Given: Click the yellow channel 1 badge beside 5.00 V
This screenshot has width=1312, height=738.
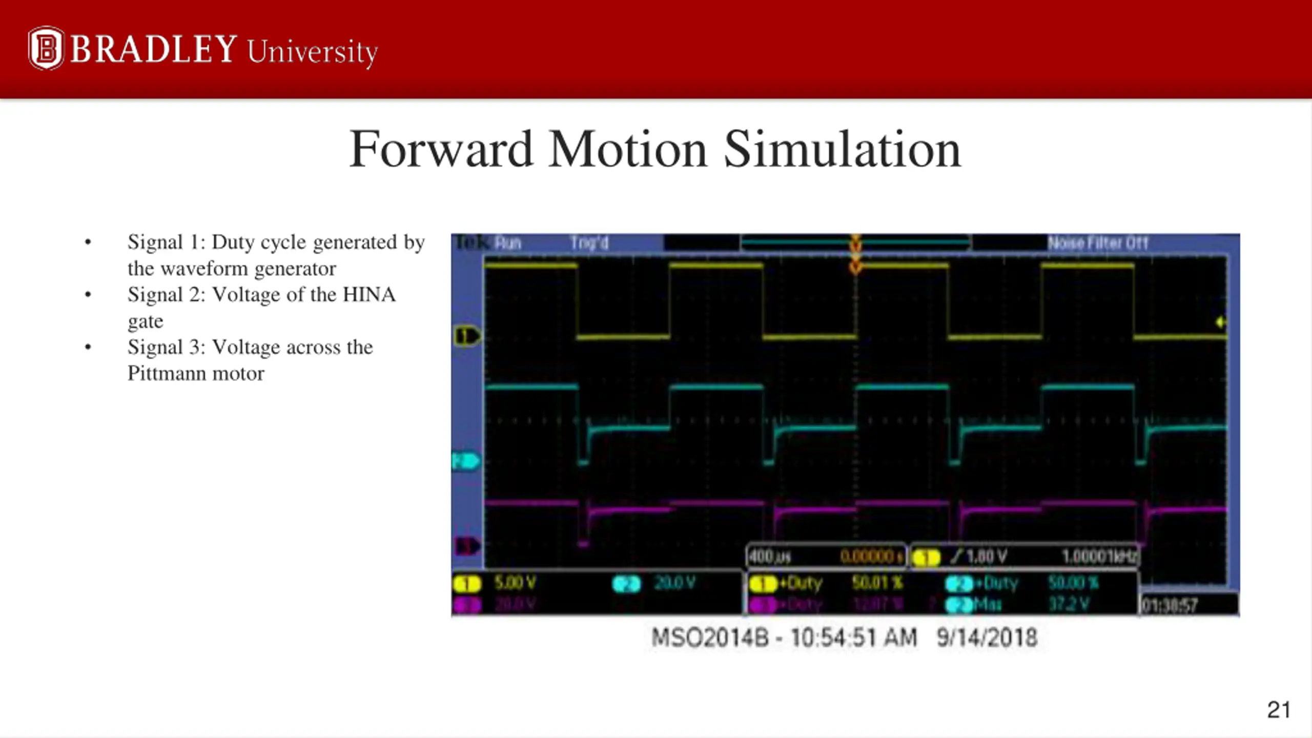Looking at the screenshot, I should click(x=467, y=584).
